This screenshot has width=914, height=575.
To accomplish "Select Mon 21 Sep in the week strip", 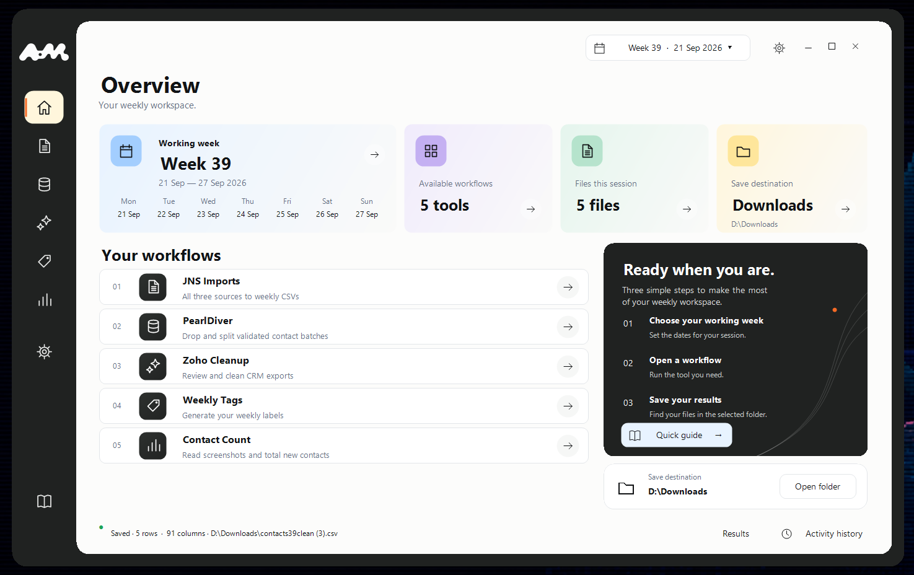I will coord(129,208).
